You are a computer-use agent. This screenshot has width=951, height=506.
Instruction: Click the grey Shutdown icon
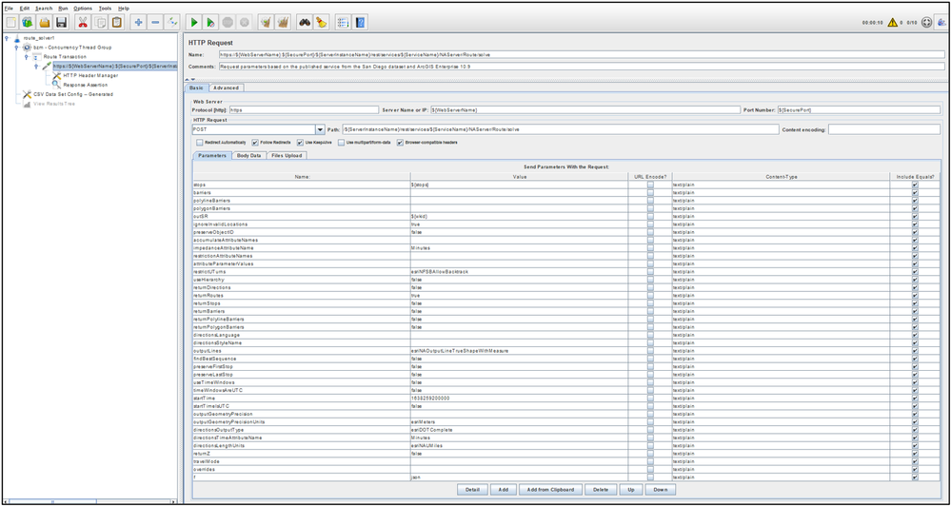coord(244,23)
